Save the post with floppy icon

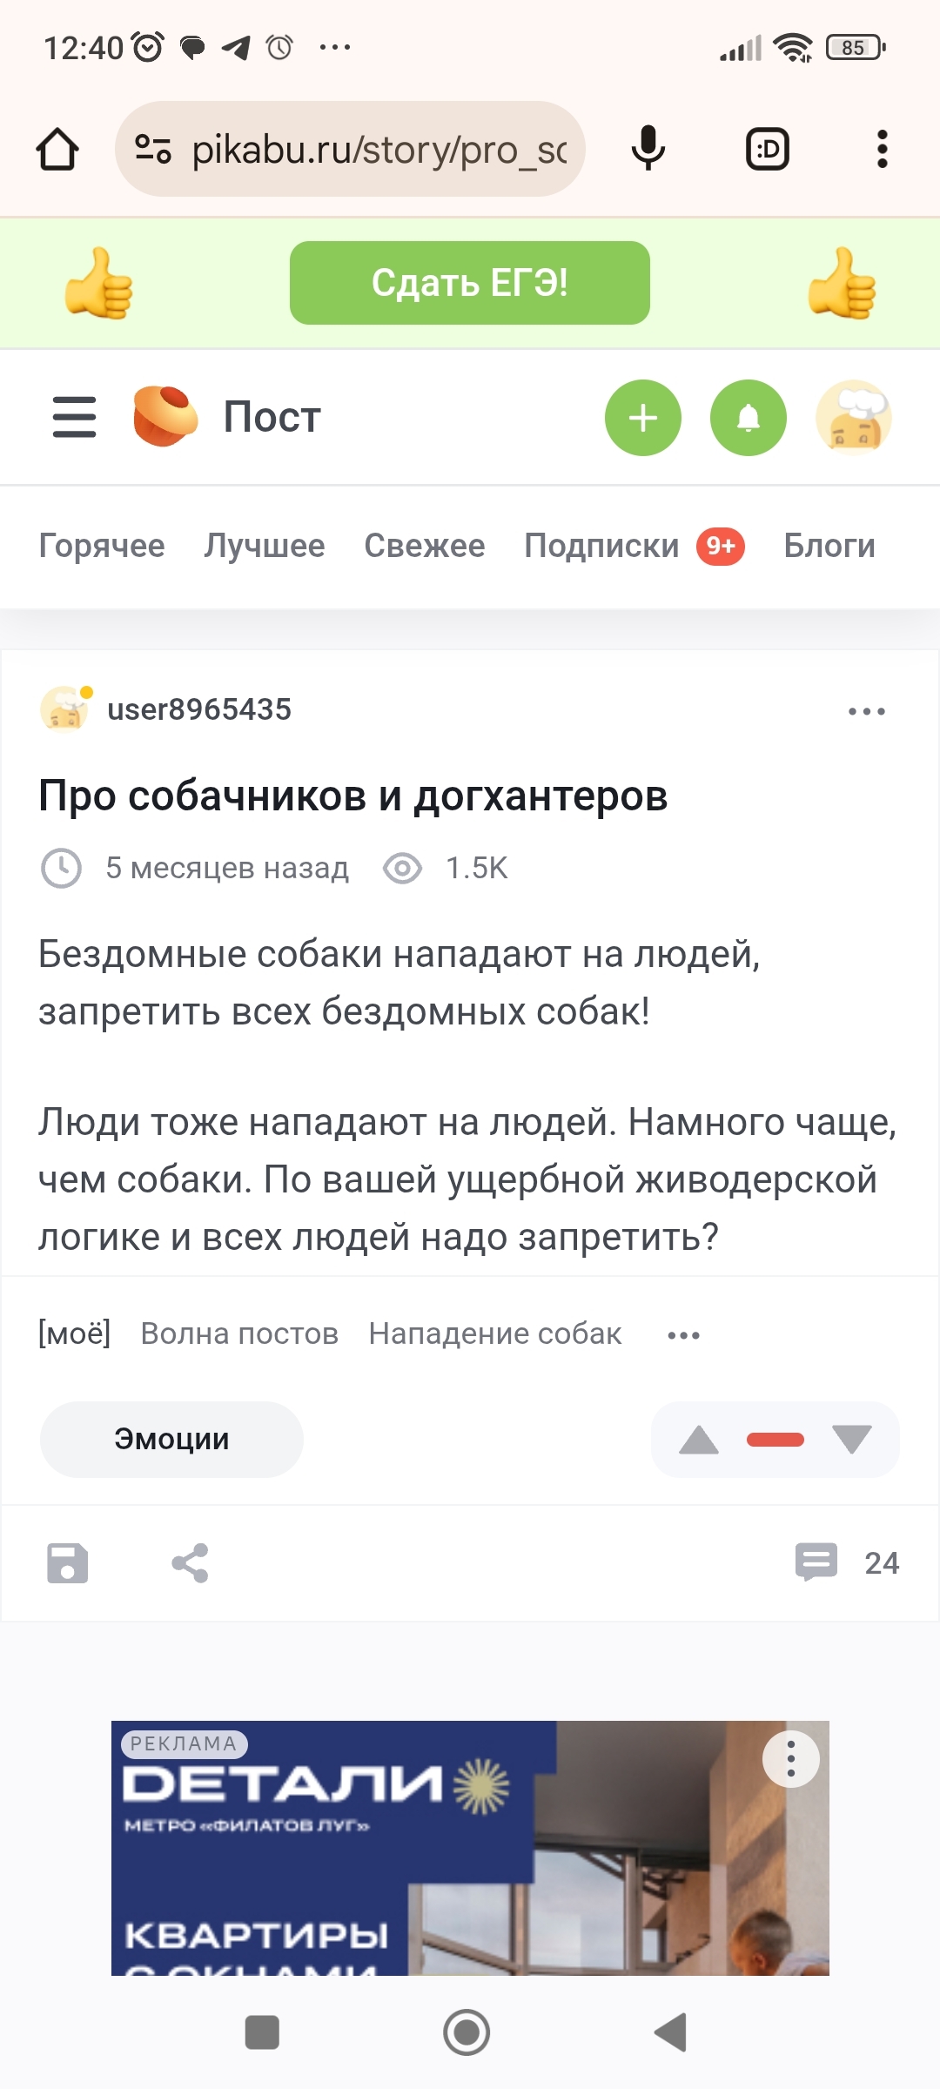point(68,1563)
